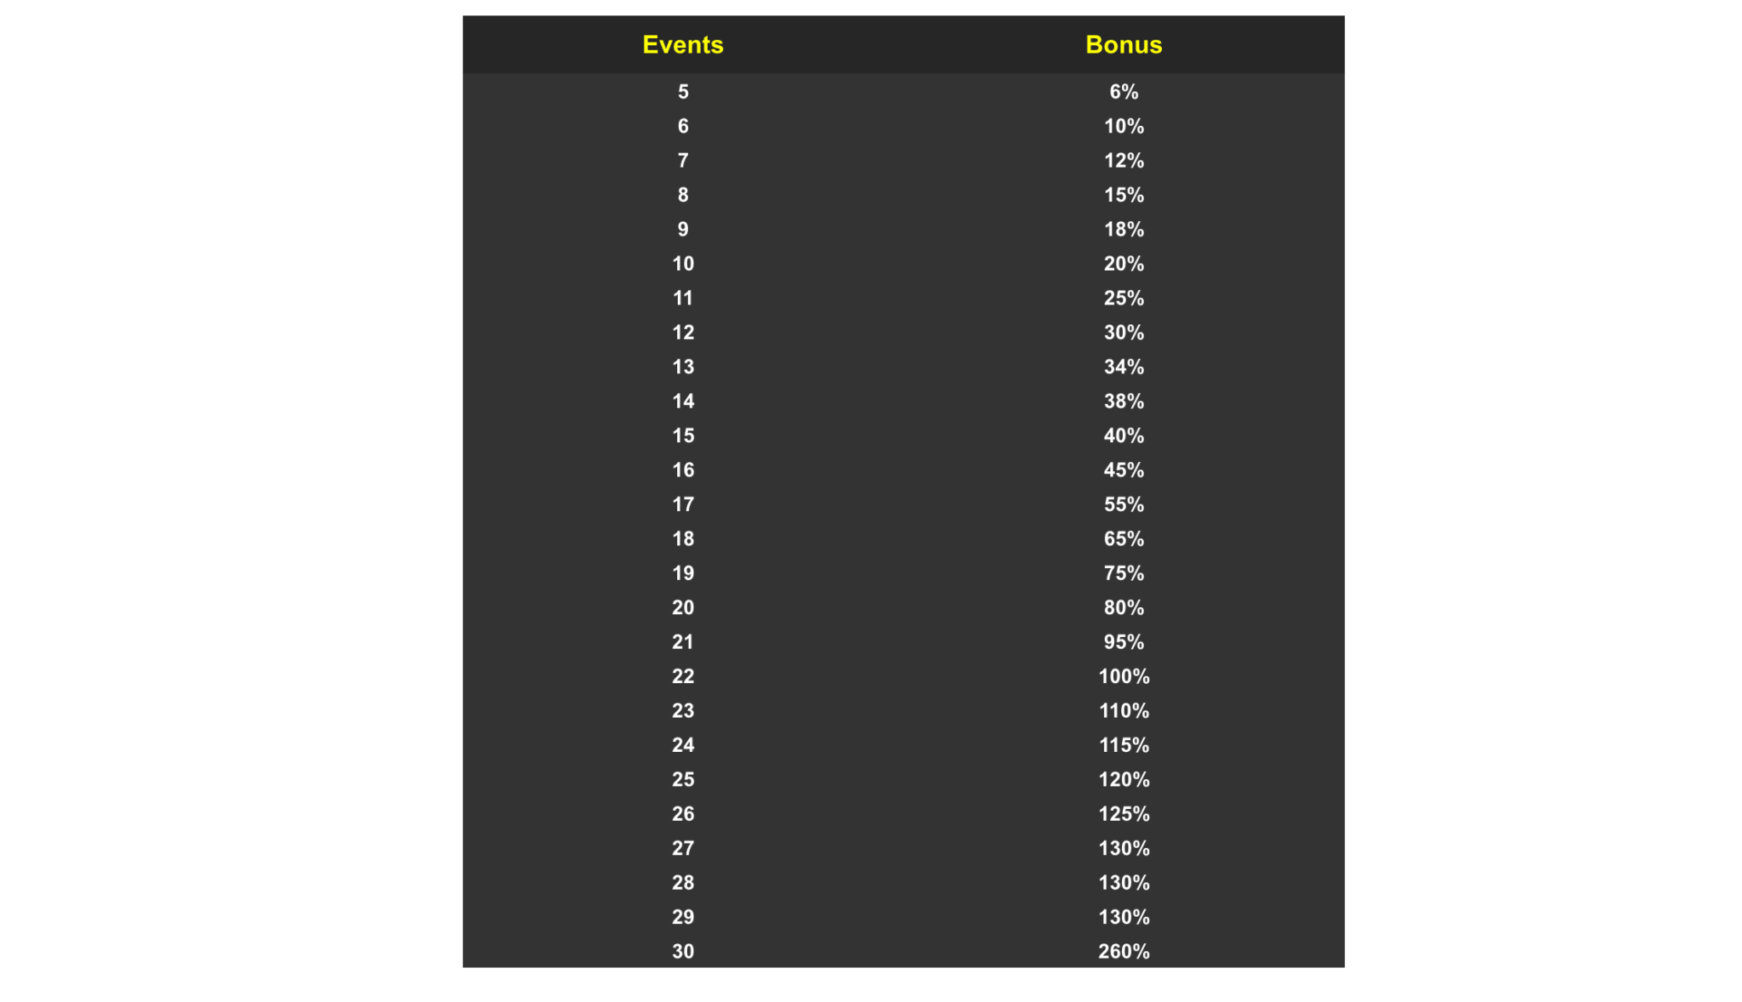Viewport: 1742px width, 1002px height.
Task: Click the Events column header
Action: 682,44
